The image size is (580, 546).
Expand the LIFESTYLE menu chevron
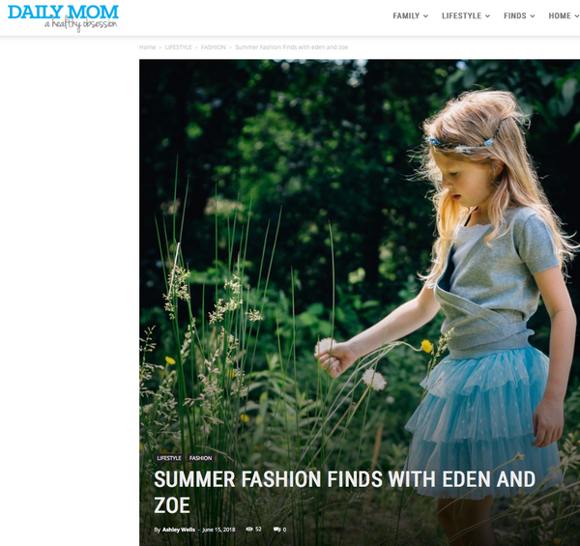tap(487, 15)
